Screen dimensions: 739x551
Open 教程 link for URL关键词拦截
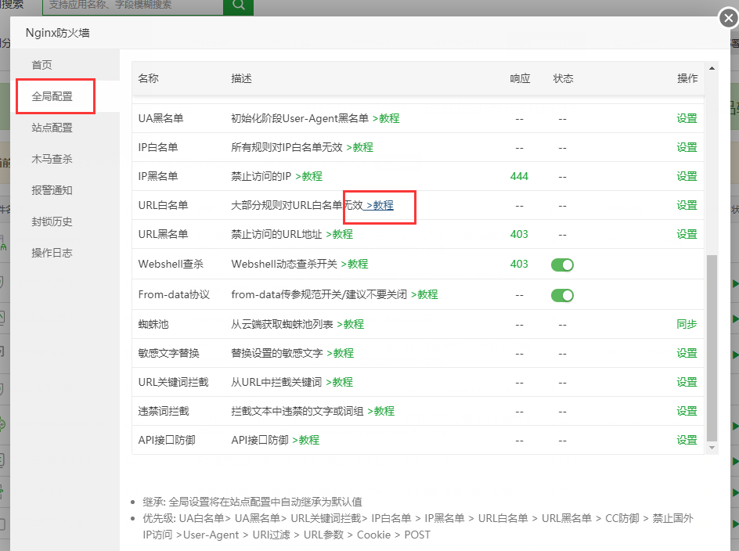[339, 382]
